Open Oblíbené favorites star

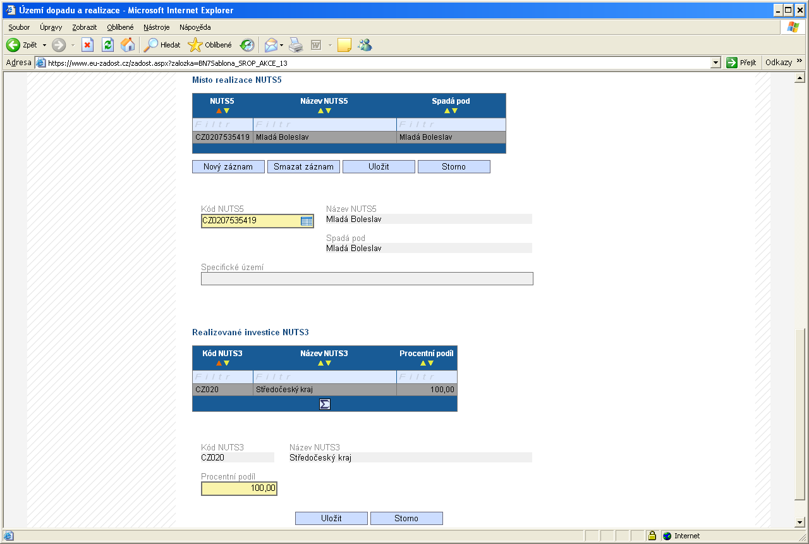(210, 45)
